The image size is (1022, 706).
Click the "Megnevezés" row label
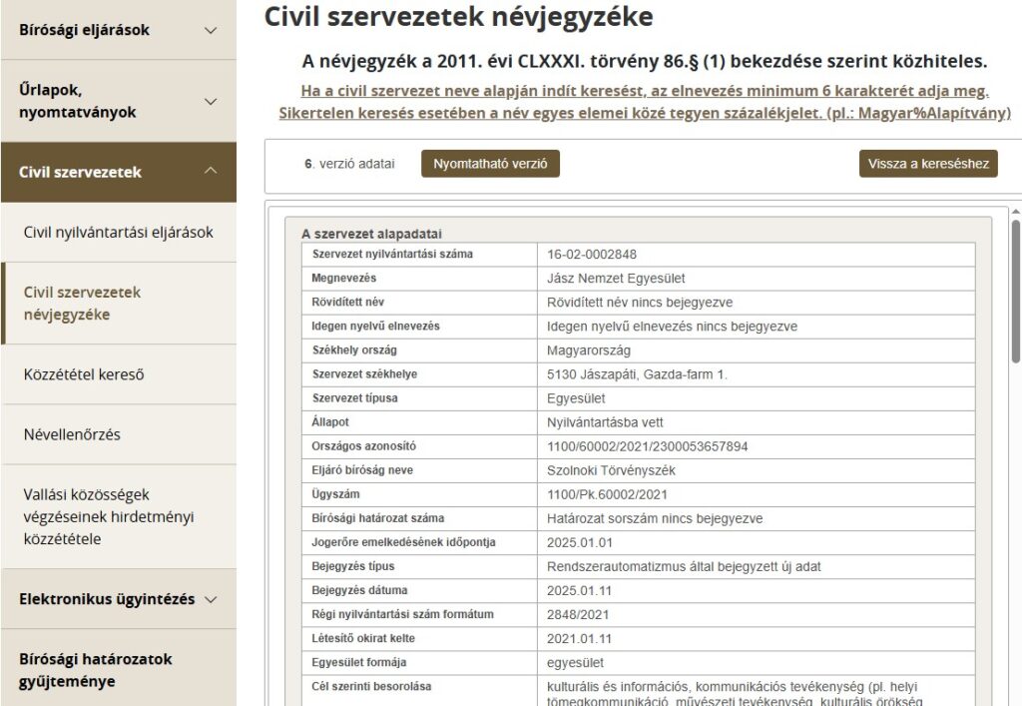tap(343, 279)
